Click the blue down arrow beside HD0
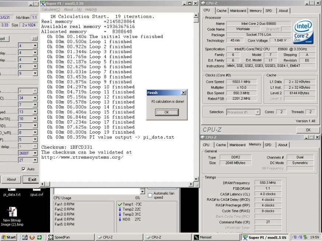This screenshot has height=241, width=322. (120, 219)
